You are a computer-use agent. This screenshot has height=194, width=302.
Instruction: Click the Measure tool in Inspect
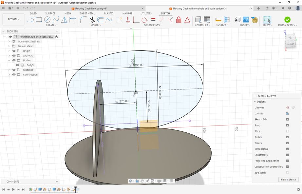tap(218, 20)
